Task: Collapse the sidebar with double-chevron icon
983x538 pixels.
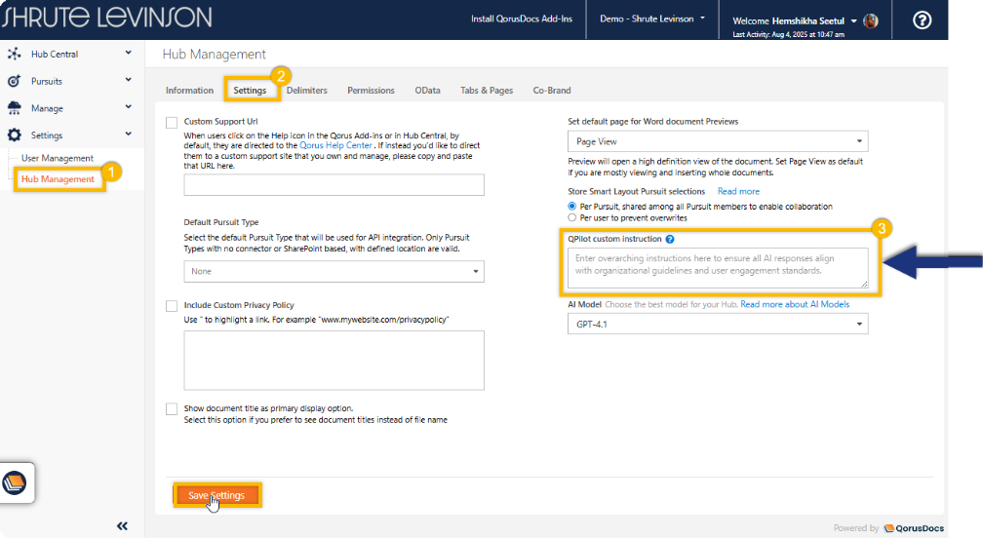Action: tap(122, 525)
